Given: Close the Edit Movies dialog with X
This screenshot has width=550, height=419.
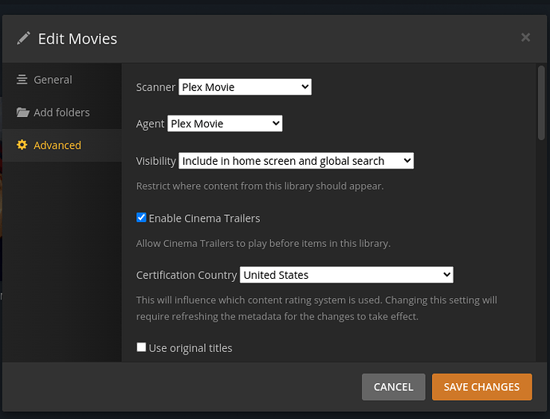Looking at the screenshot, I should pyautogui.click(x=525, y=37).
